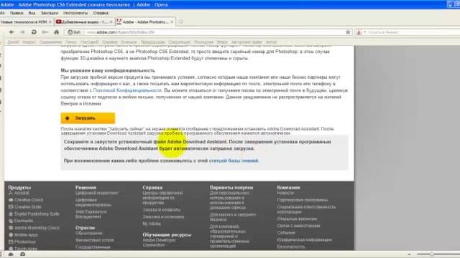The height and width of the screenshot is (258, 460).
Task: Click the yellow Загрузить download button
Action: (x=88, y=118)
